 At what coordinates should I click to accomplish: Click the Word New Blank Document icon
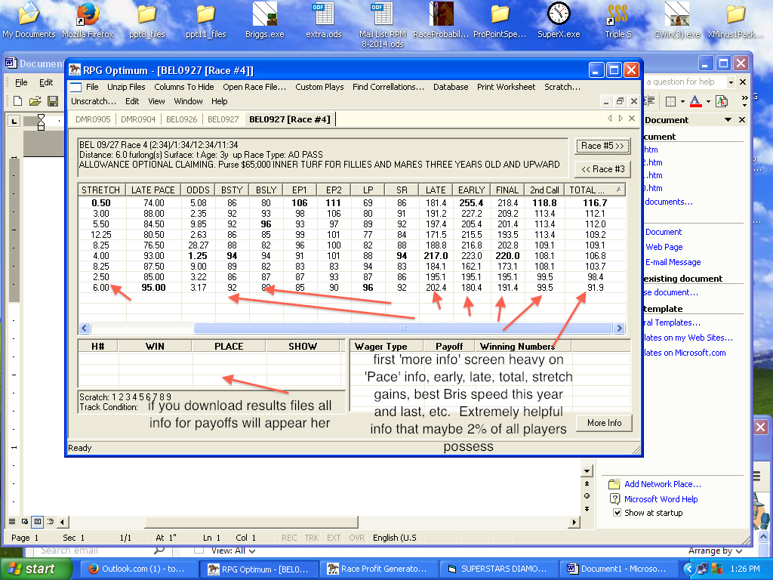[18, 100]
